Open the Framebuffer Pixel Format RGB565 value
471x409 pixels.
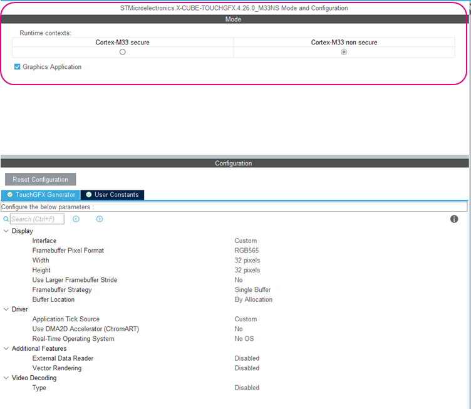tap(247, 251)
